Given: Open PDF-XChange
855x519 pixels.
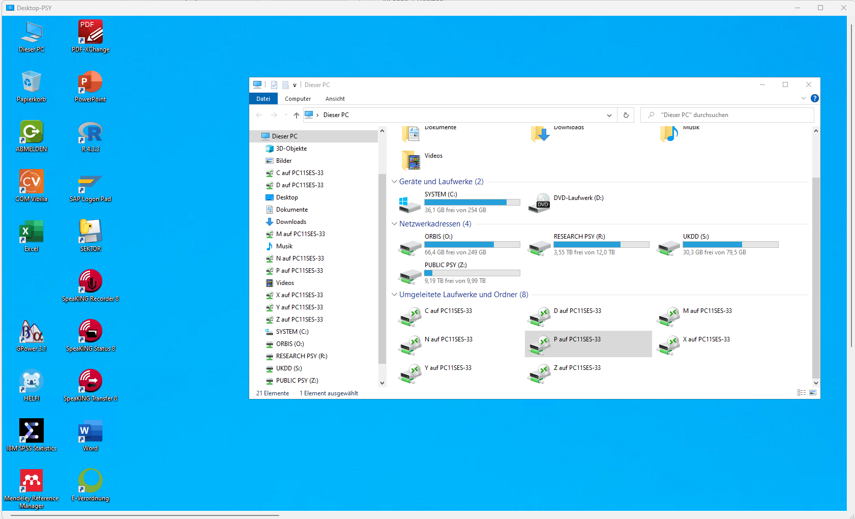Looking at the screenshot, I should [90, 31].
